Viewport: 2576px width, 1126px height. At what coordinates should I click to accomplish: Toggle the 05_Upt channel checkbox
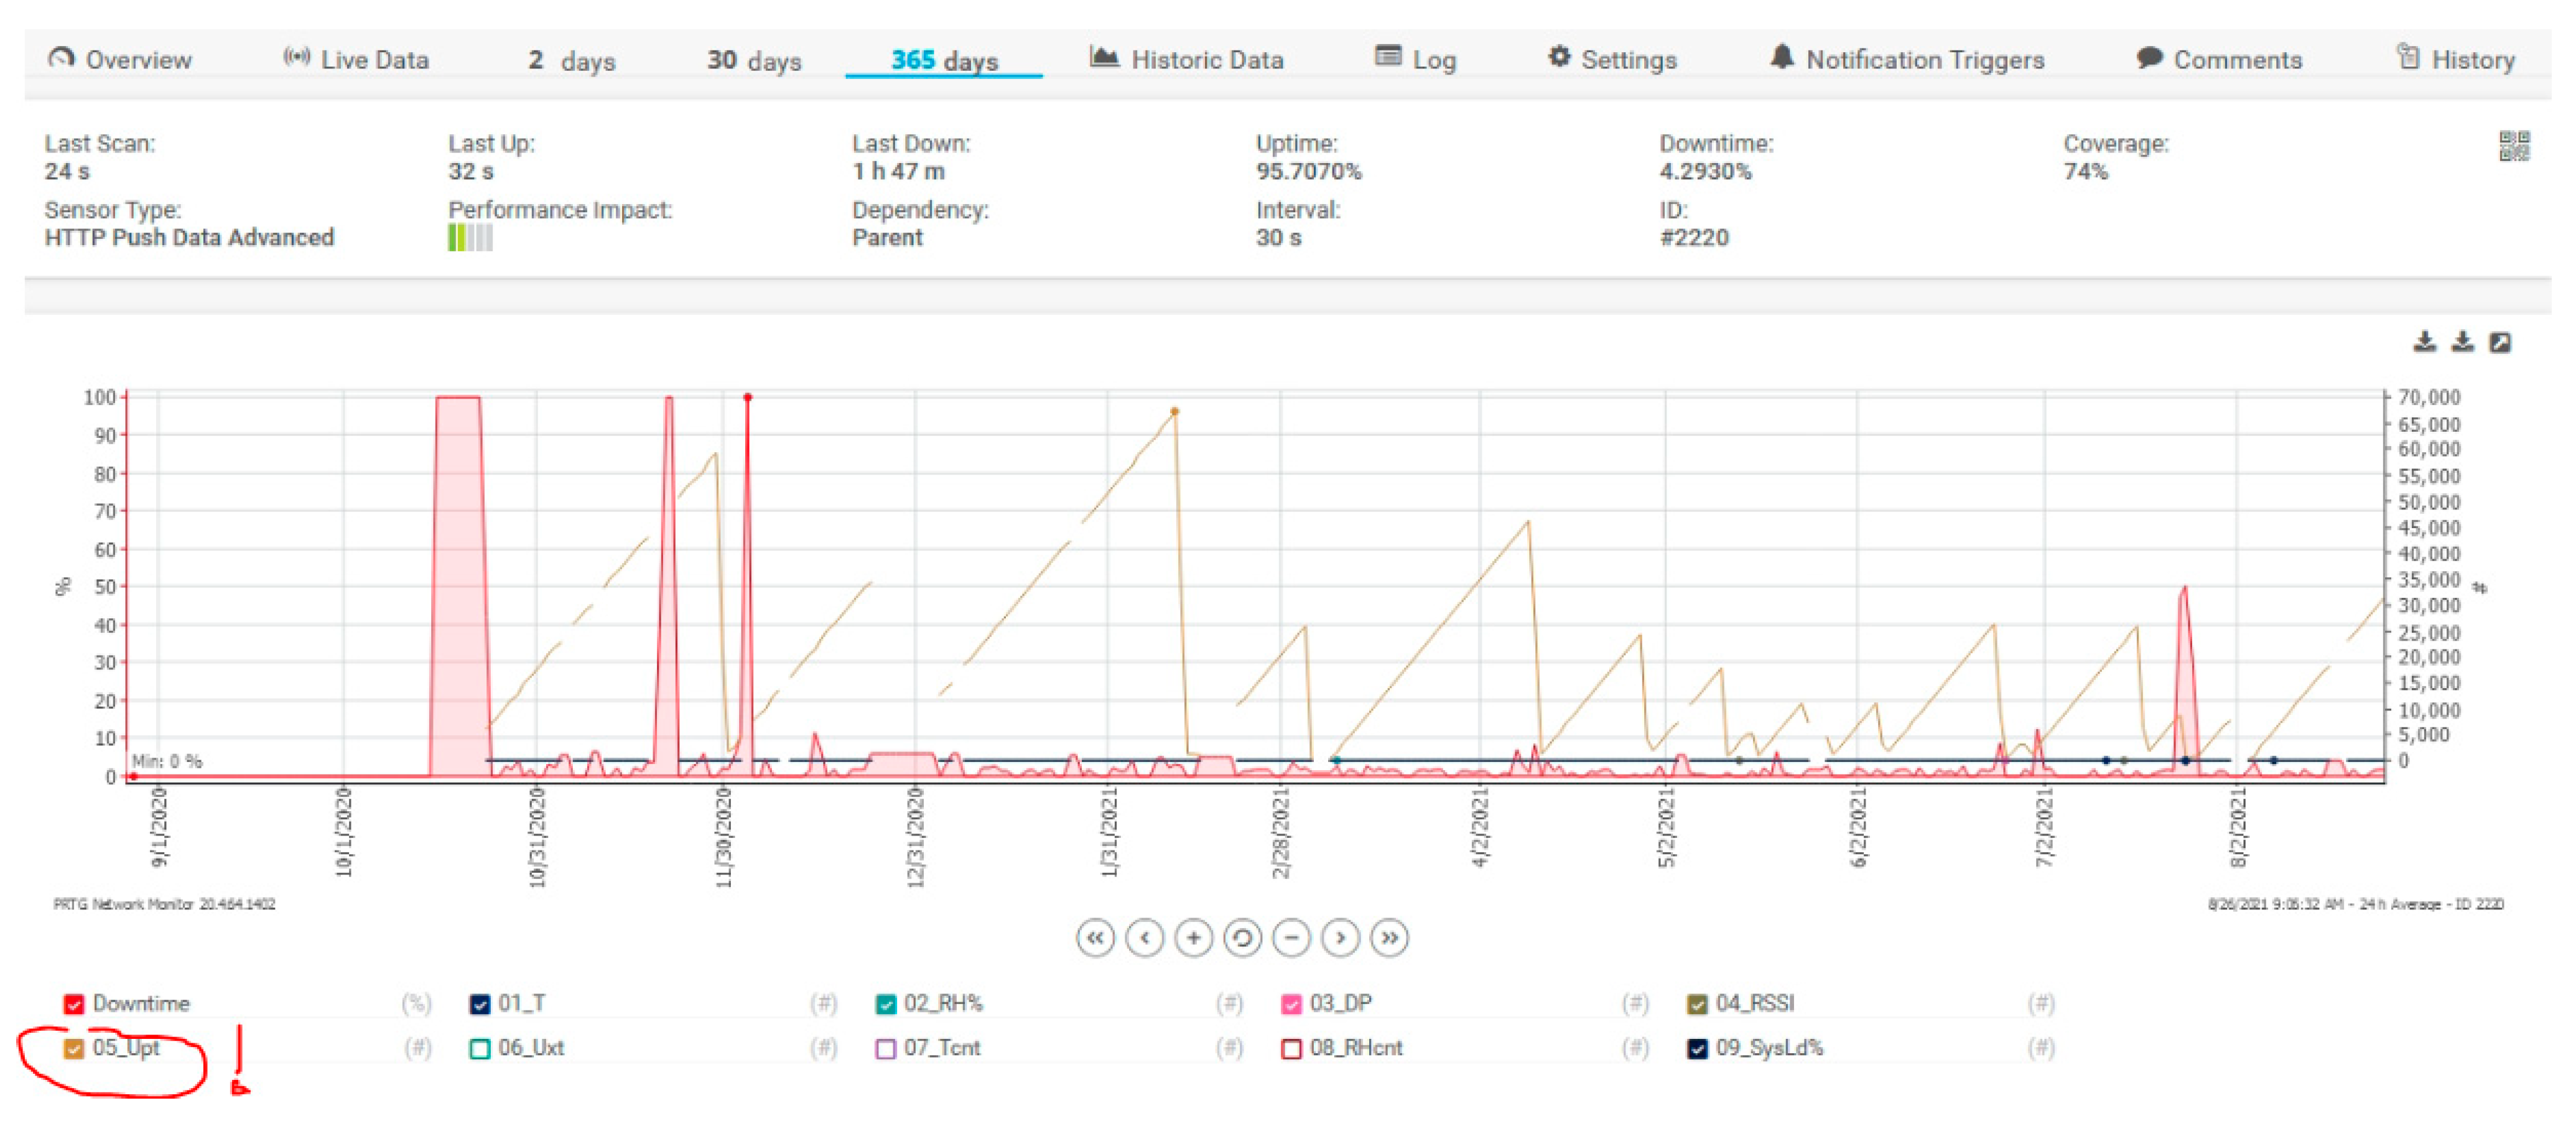pyautogui.click(x=74, y=1048)
